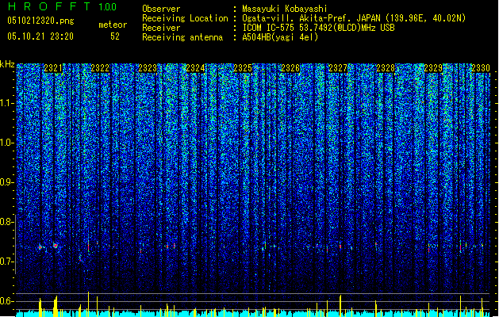Click the 2329 time marker
499x317 pixels.
coord(433,68)
